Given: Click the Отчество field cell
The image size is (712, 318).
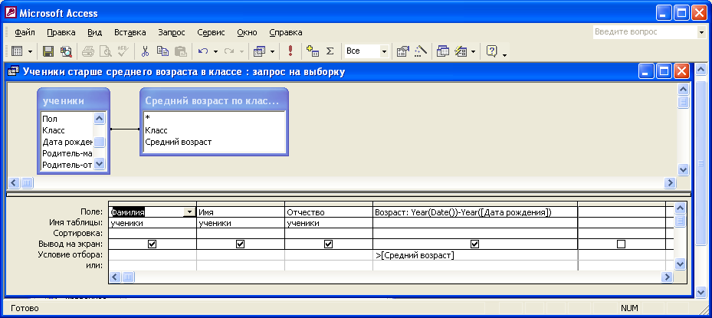Looking at the screenshot, I should tap(329, 212).
